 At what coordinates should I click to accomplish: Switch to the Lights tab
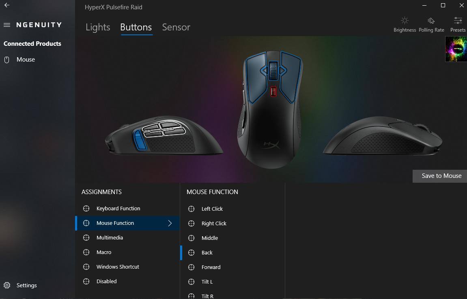98,27
